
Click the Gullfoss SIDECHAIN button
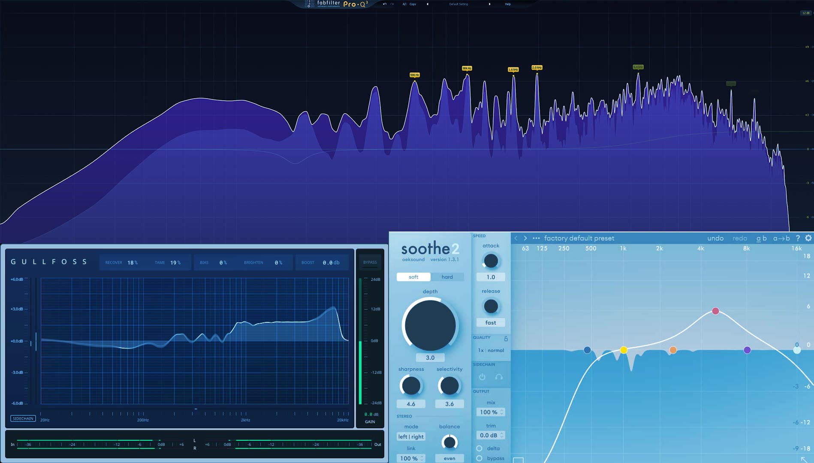pos(23,418)
